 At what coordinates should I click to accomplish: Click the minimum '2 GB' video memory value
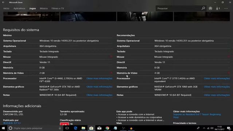42,73
